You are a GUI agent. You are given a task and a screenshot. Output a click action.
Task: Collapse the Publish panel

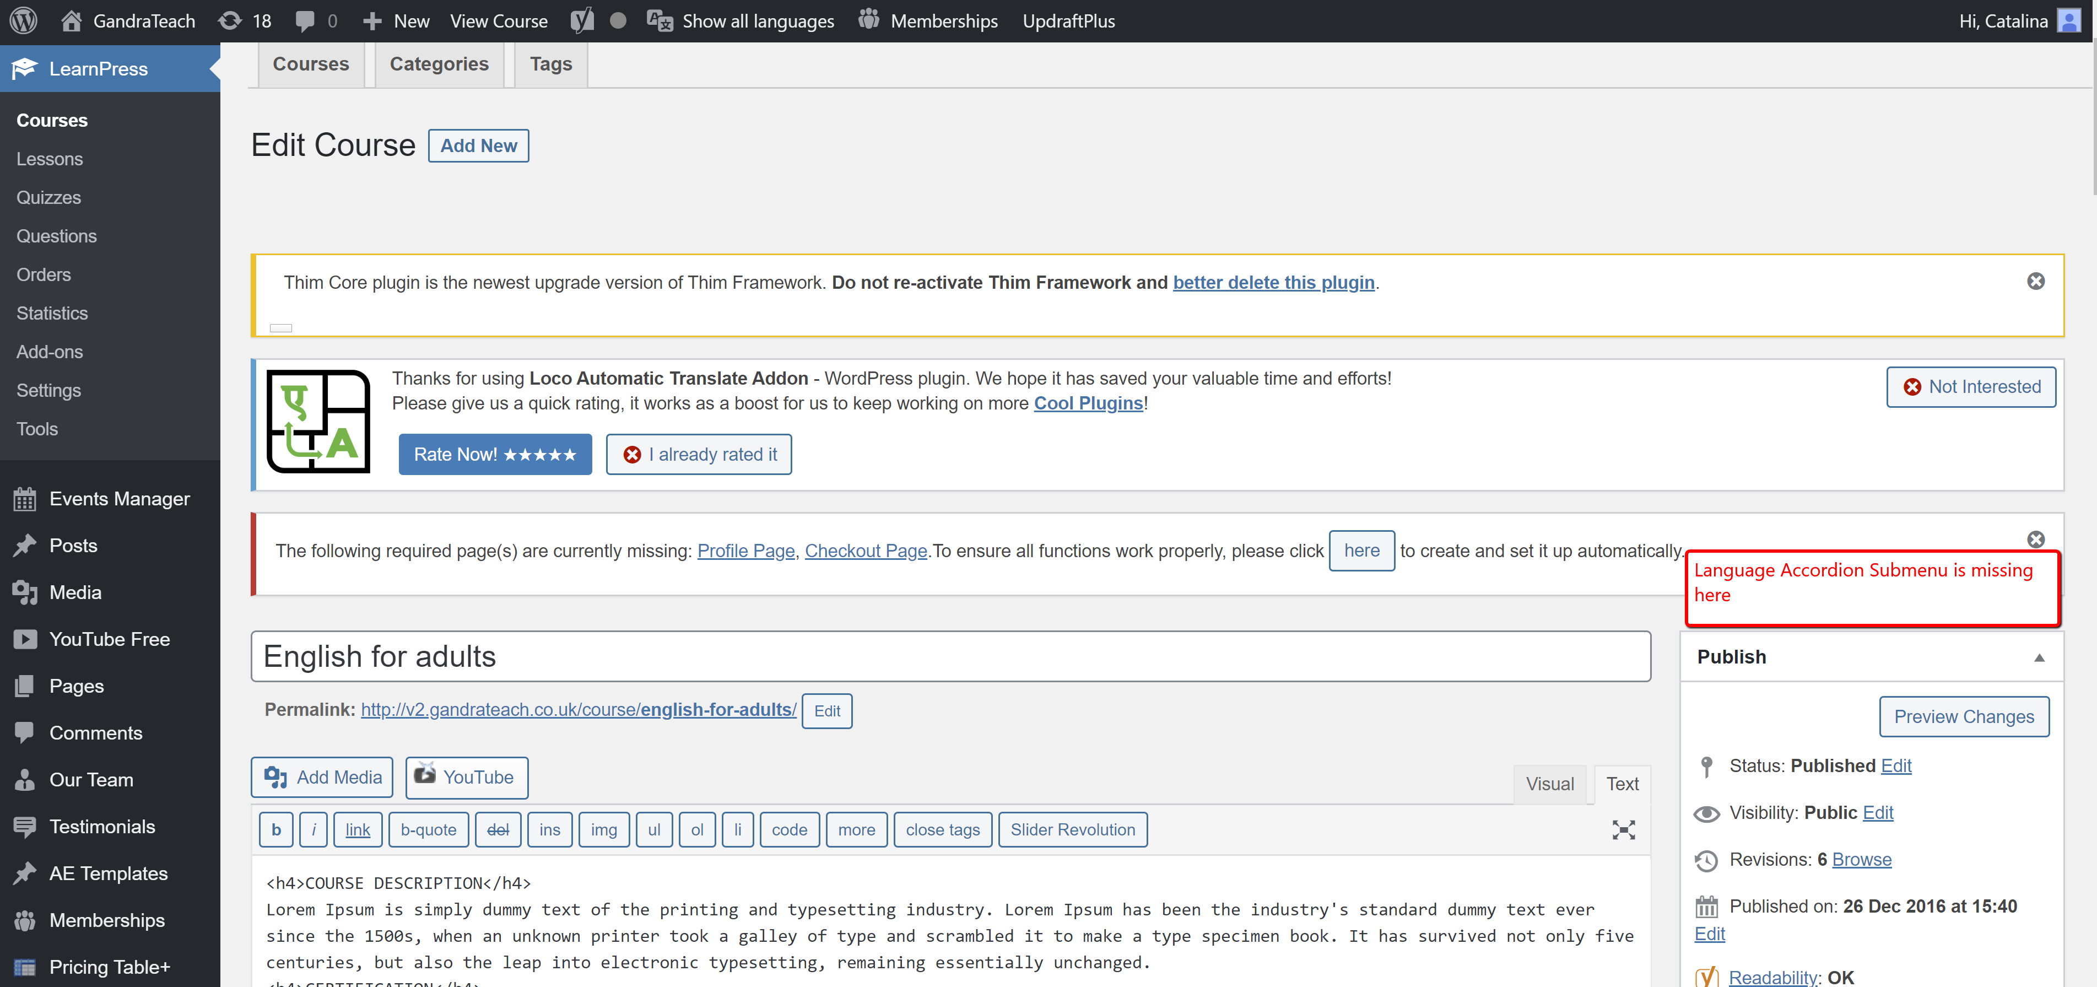[2040, 657]
